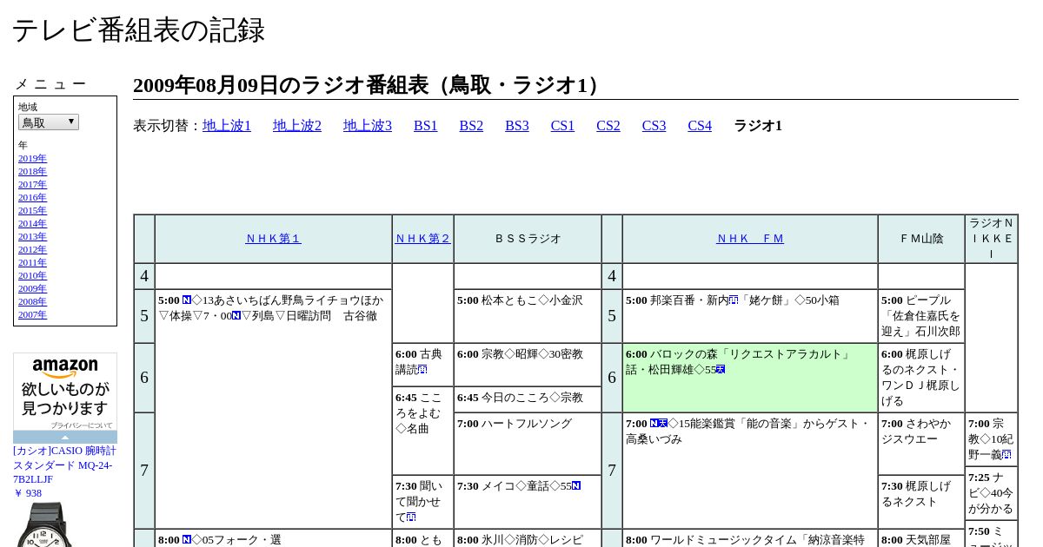The width and height of the screenshot is (1043, 547).
Task: Click the rebroadcast icon after 10紀野一義
Action: pyautogui.click(x=1006, y=454)
